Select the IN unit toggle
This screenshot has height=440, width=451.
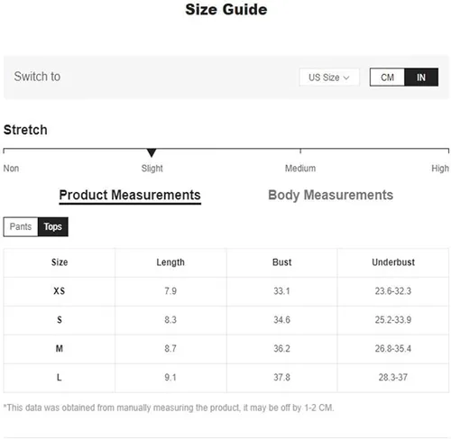(x=421, y=78)
